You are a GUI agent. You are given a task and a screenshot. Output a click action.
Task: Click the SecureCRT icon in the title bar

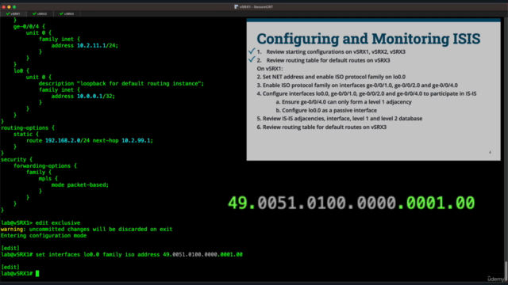[237, 6]
